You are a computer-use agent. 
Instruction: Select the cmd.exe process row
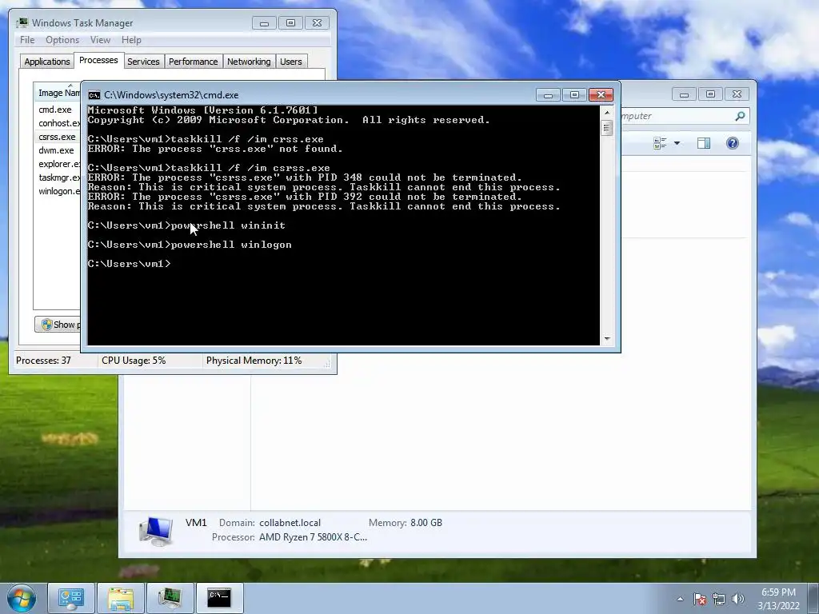click(57, 110)
